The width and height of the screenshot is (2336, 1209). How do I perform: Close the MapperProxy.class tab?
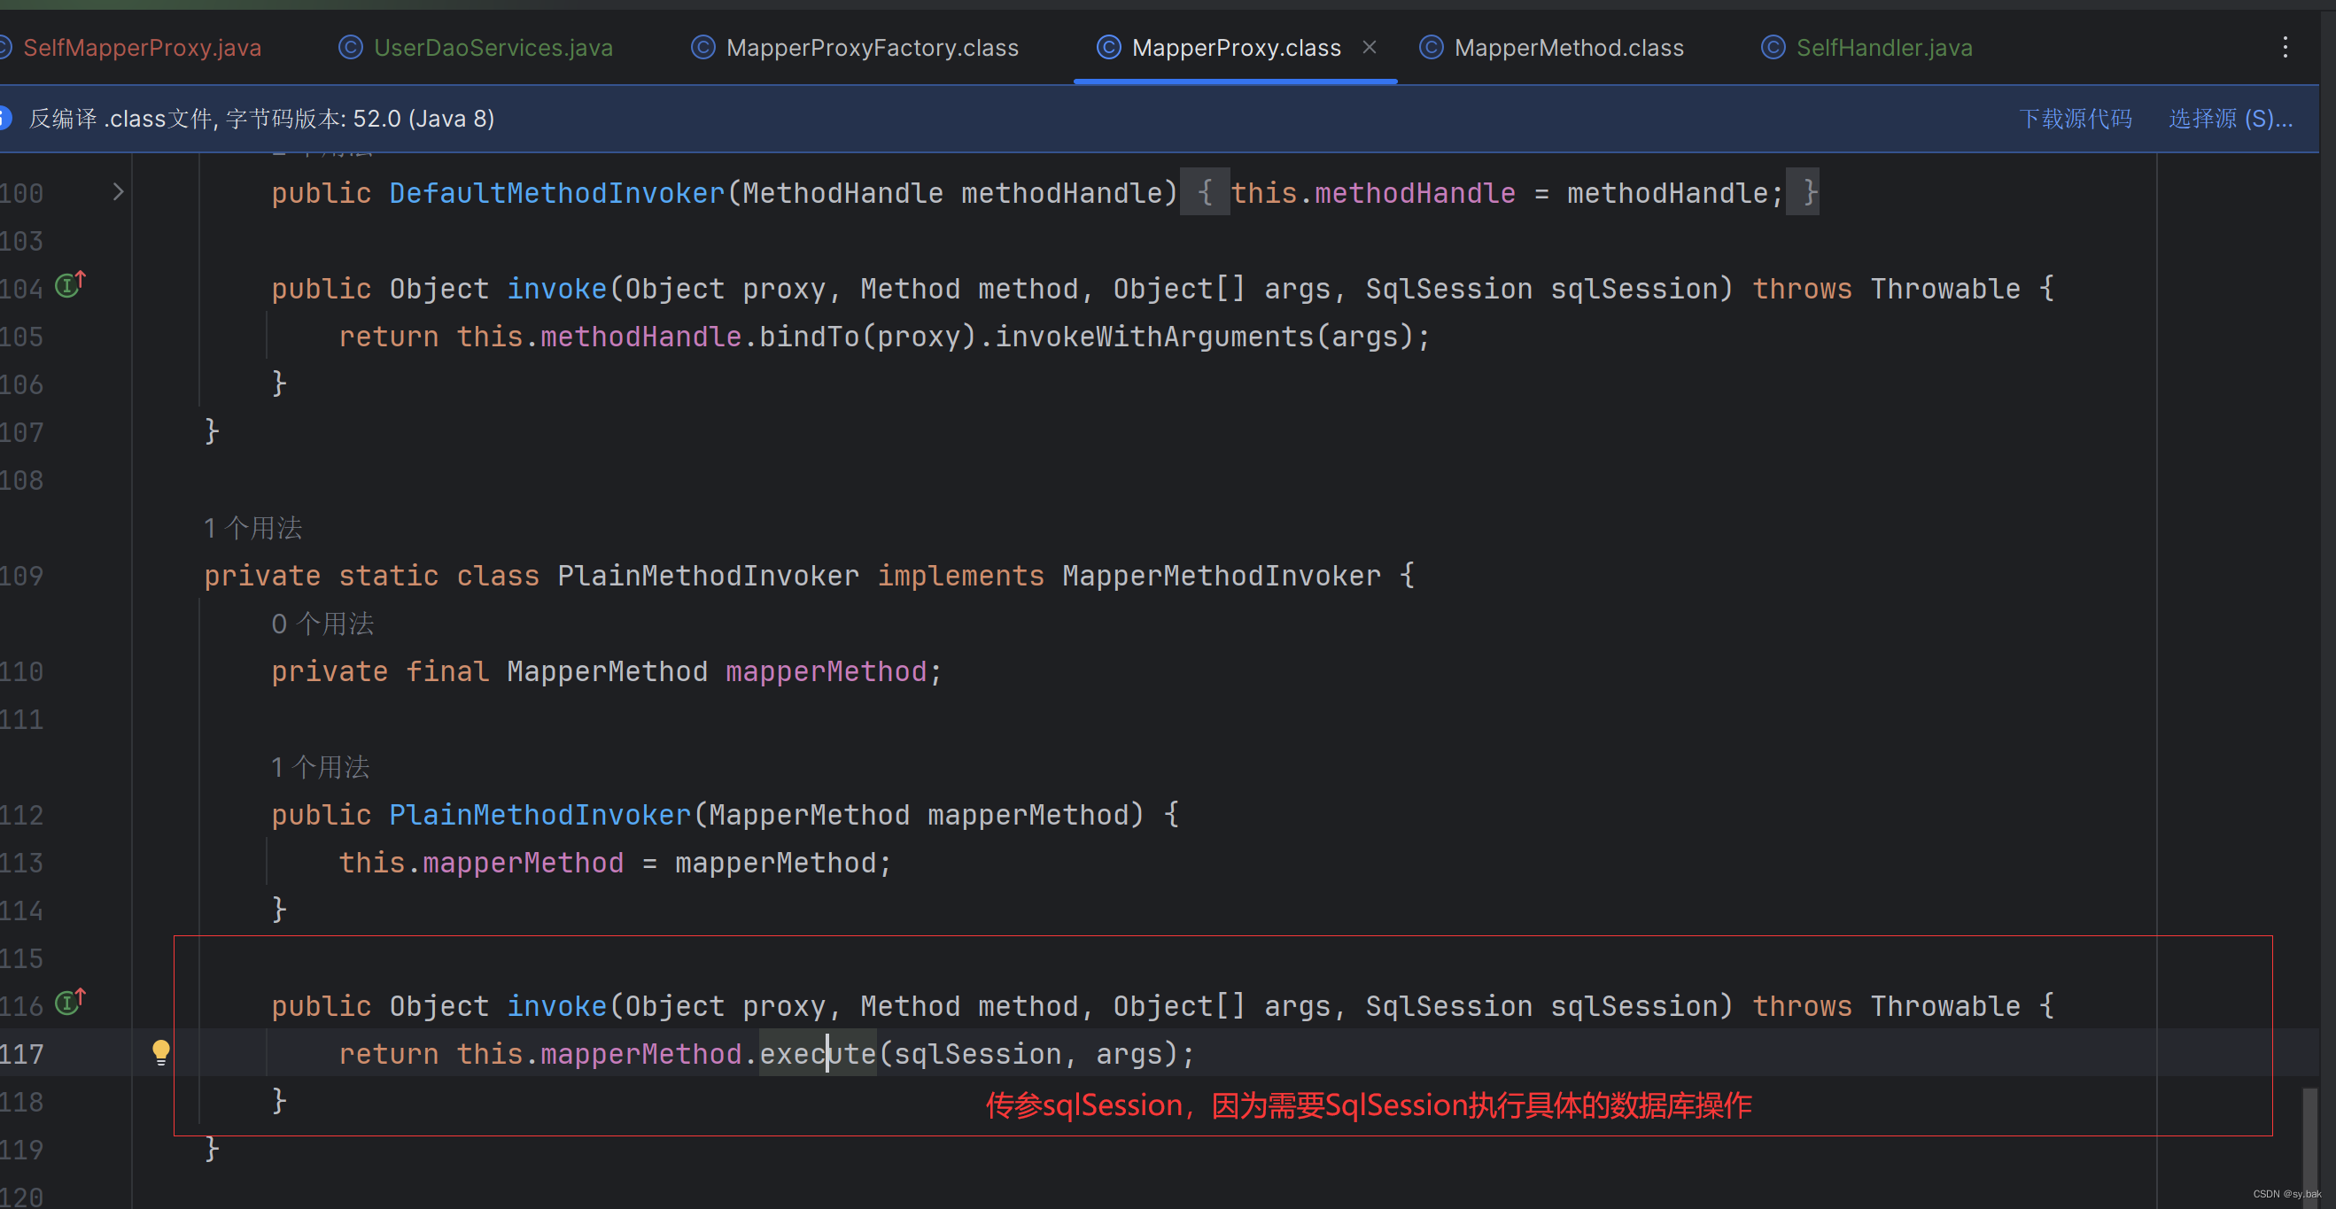coord(1370,47)
